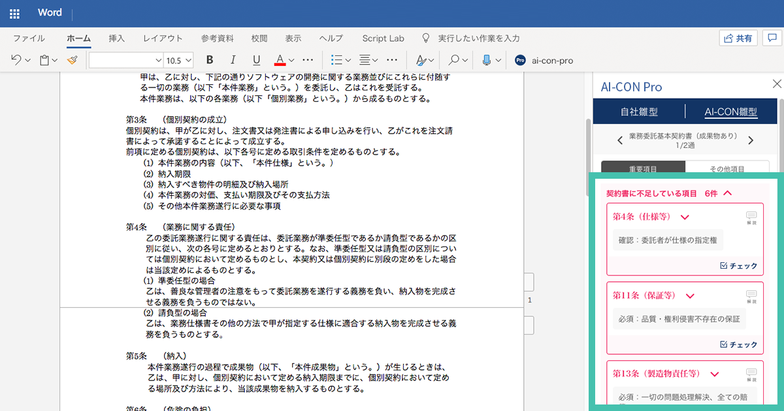Click the Styles icon
The height and width of the screenshot is (411, 784).
[422, 60]
